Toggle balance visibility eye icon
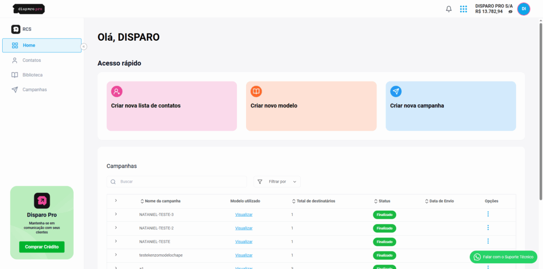 [510, 12]
